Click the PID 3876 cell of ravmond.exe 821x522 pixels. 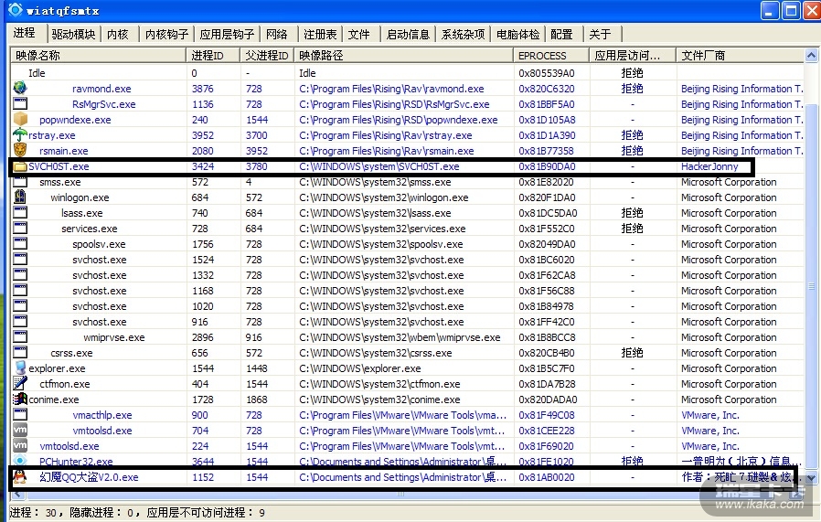203,89
